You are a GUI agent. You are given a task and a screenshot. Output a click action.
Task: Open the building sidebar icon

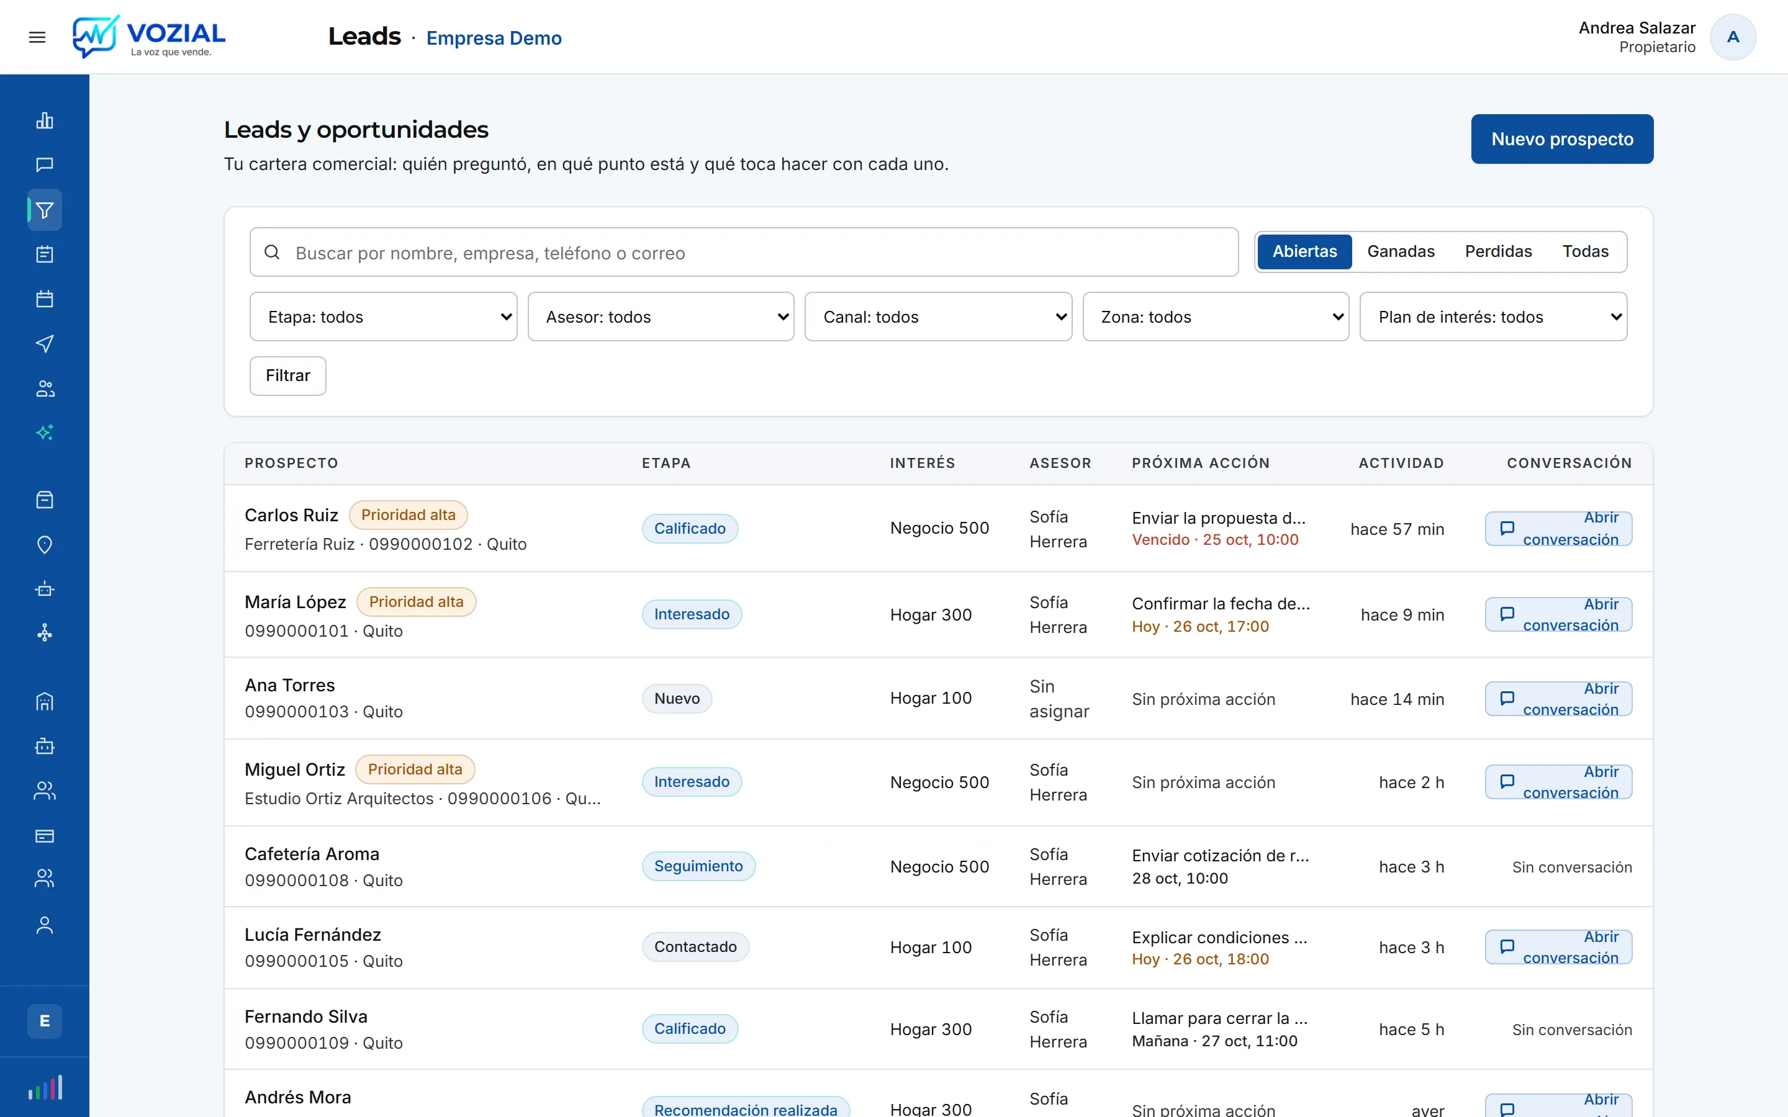tap(44, 701)
